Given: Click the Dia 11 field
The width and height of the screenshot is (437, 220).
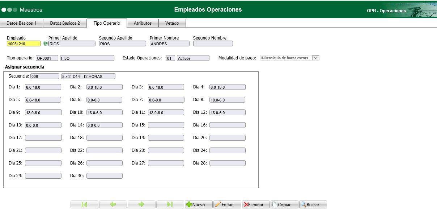Looking at the screenshot, I should 166,112.
